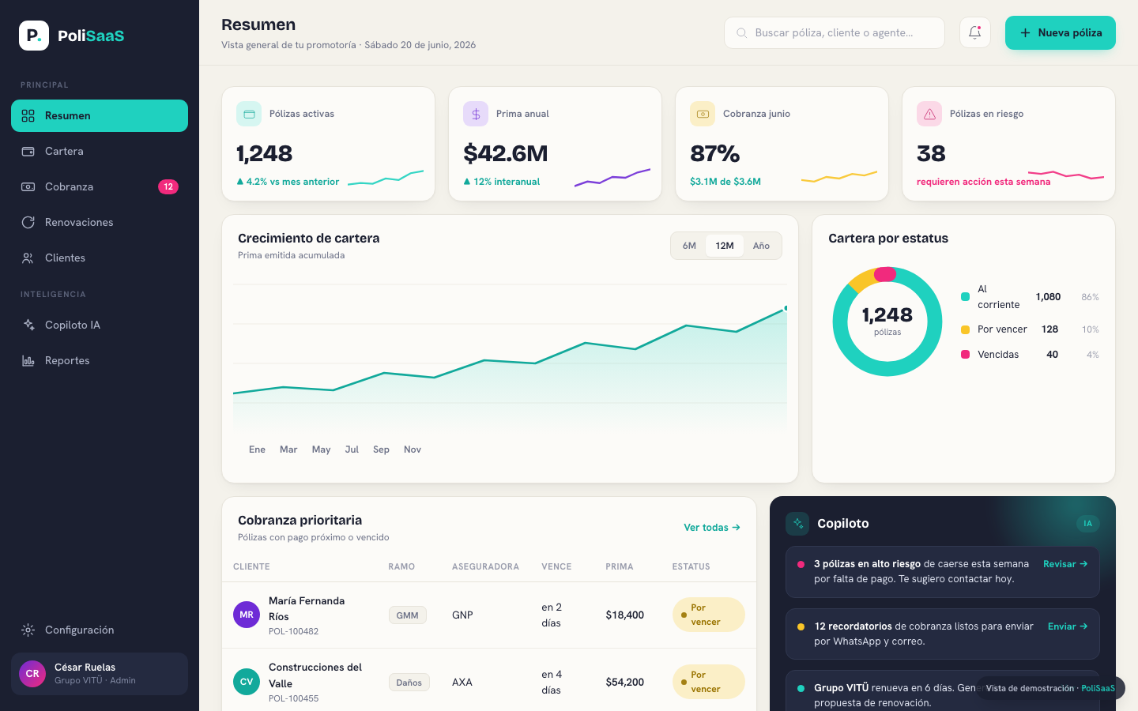Click the Nueva póliza button
Screen dimensions: 1138x711
point(1061,32)
